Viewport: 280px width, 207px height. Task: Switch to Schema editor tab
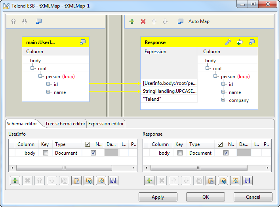22,124
